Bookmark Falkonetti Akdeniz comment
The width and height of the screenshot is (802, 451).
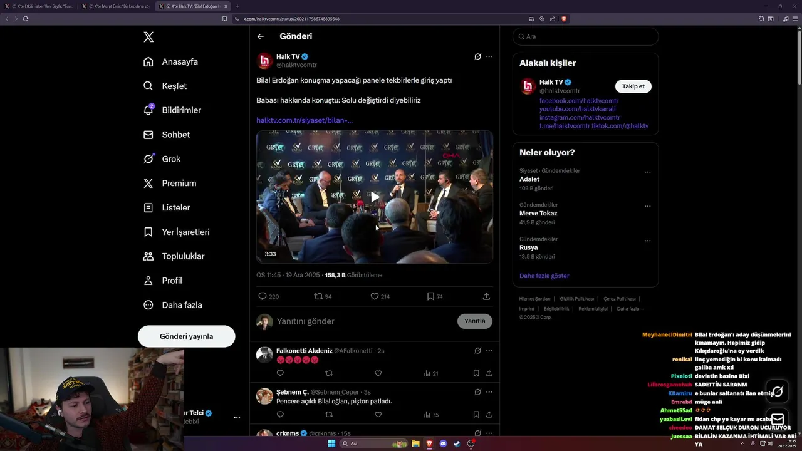click(x=476, y=373)
